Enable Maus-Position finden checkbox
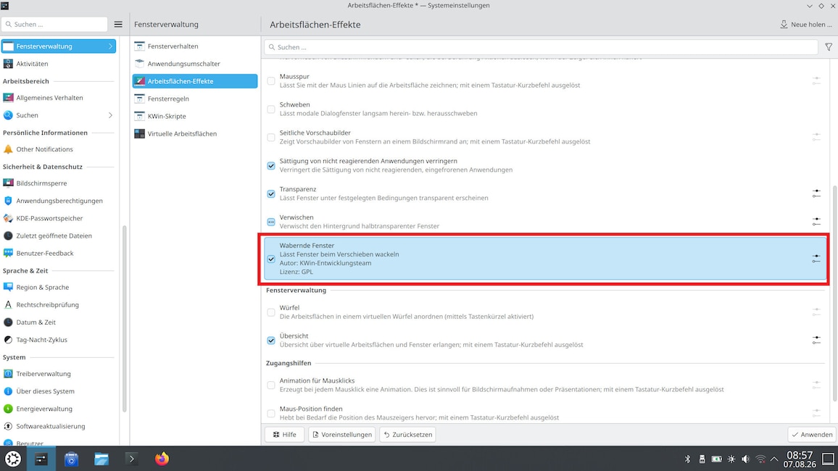The image size is (838, 471). pos(271,413)
